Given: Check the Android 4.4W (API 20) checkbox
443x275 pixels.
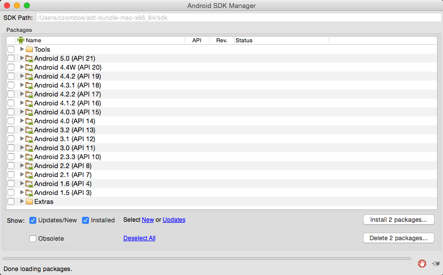Looking at the screenshot, I should coord(11,67).
